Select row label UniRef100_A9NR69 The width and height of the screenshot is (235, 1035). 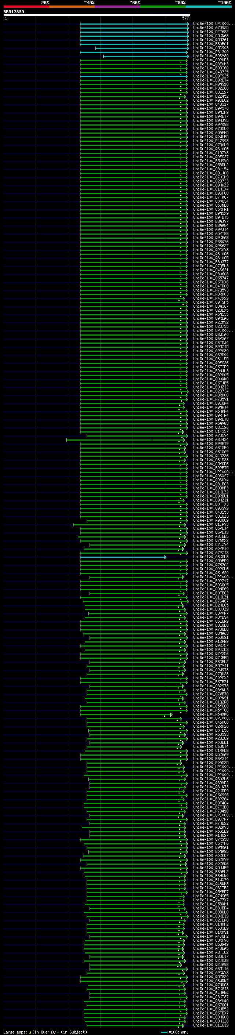(x=211, y=589)
